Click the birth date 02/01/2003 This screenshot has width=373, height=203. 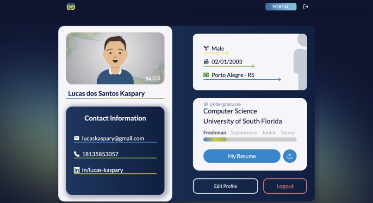click(x=227, y=62)
